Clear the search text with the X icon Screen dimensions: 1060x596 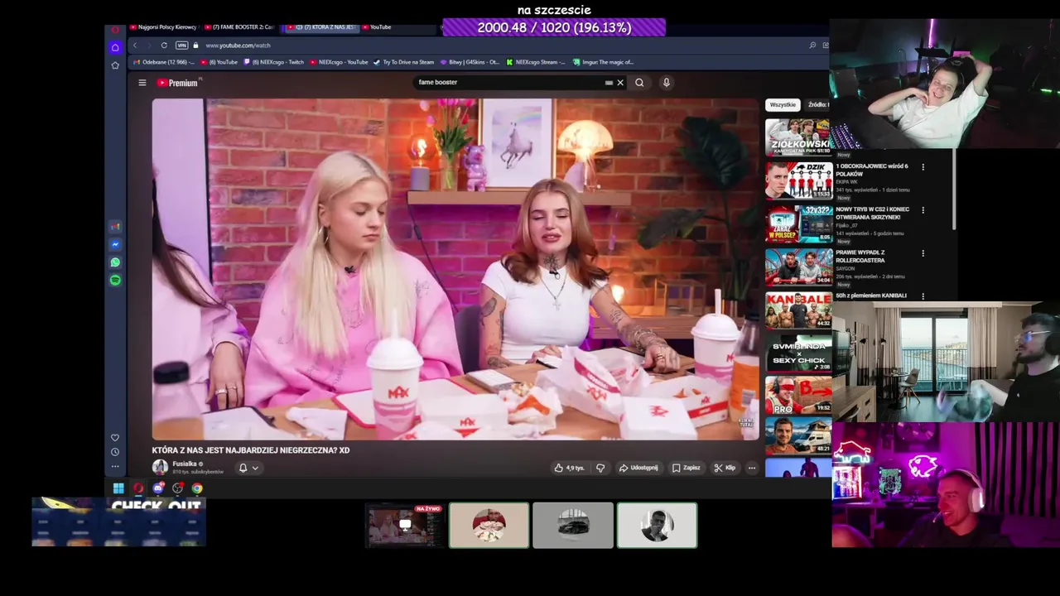[619, 83]
